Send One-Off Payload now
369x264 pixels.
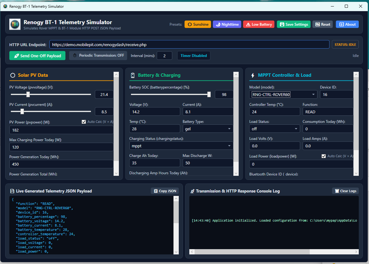coord(38,56)
